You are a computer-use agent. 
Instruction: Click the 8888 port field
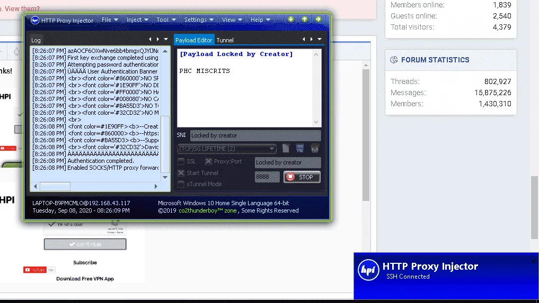point(267,177)
